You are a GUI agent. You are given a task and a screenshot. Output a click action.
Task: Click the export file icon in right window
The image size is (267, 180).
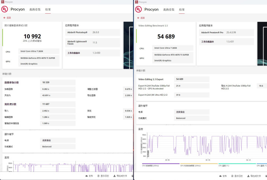pyautogui.click(x=248, y=176)
